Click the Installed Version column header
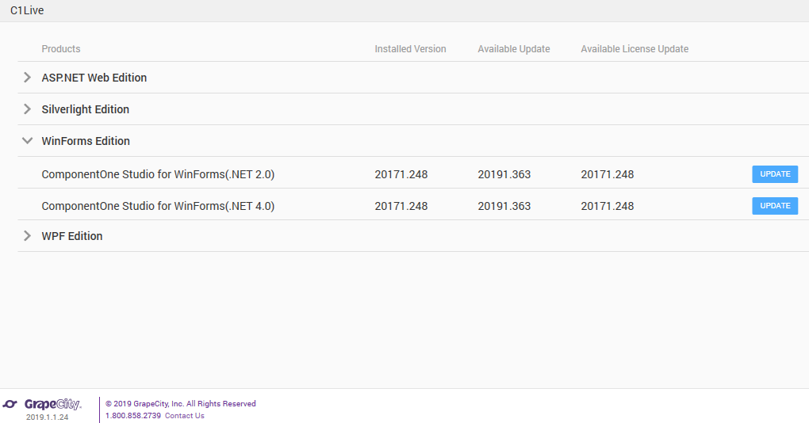809x423 pixels. tap(410, 49)
